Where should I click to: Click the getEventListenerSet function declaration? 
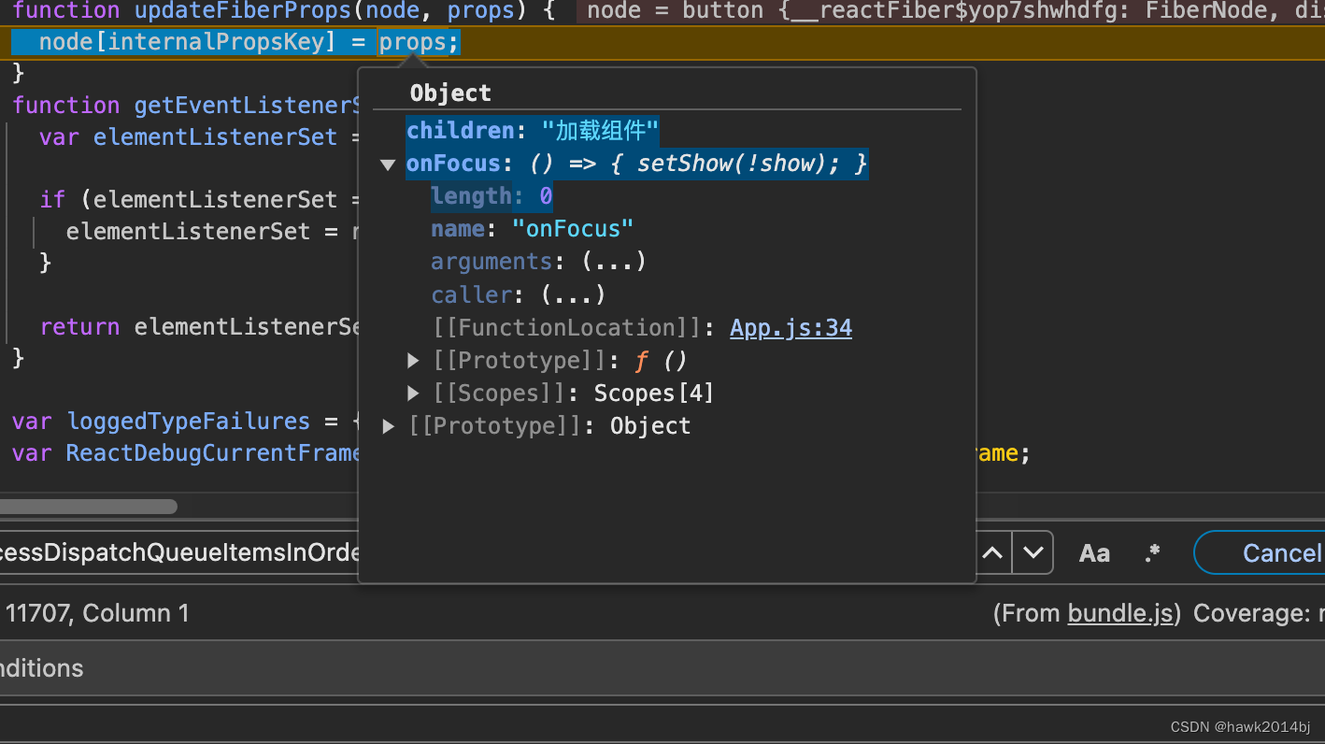(186, 105)
